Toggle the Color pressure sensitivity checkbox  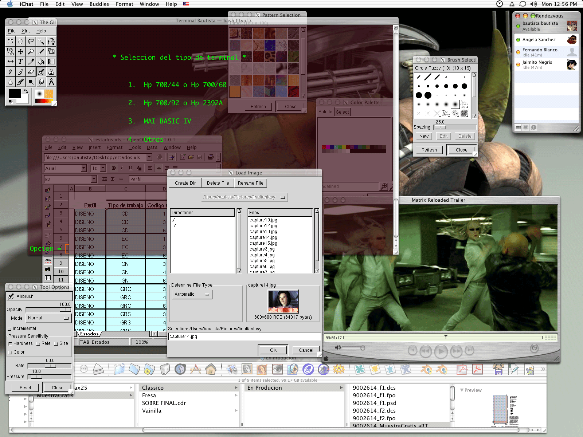pyautogui.click(x=10, y=352)
